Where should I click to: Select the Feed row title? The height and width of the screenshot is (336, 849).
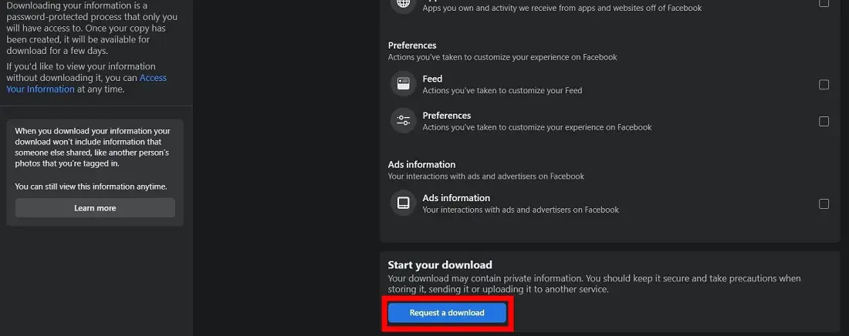[432, 79]
